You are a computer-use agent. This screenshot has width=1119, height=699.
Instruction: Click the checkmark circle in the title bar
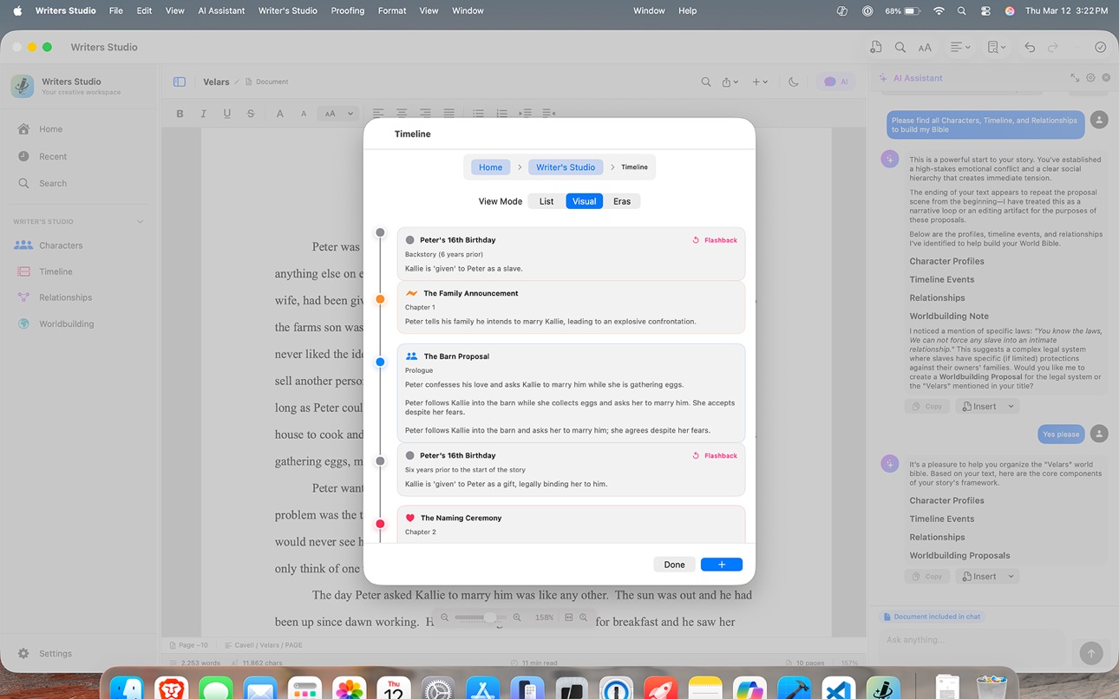pyautogui.click(x=1100, y=48)
